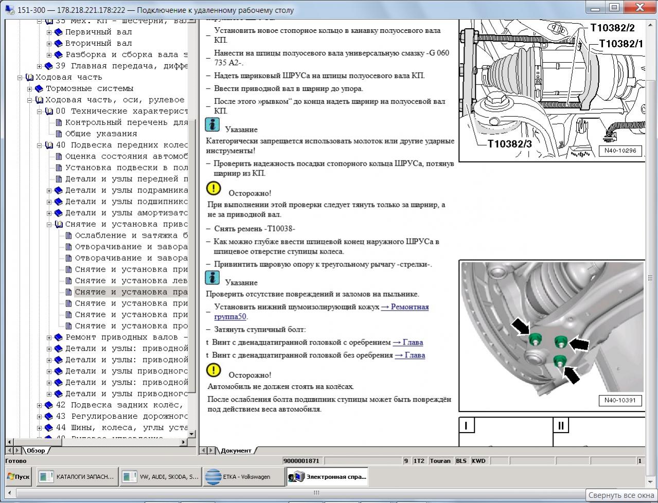Collapse the Снятие и установка приводных node
Screen dimensions: 658x503
[x=49, y=224]
